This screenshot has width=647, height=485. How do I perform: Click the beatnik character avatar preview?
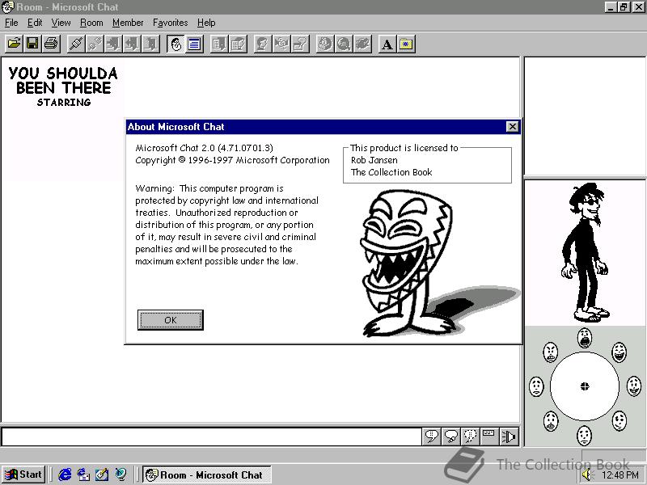pos(585,252)
